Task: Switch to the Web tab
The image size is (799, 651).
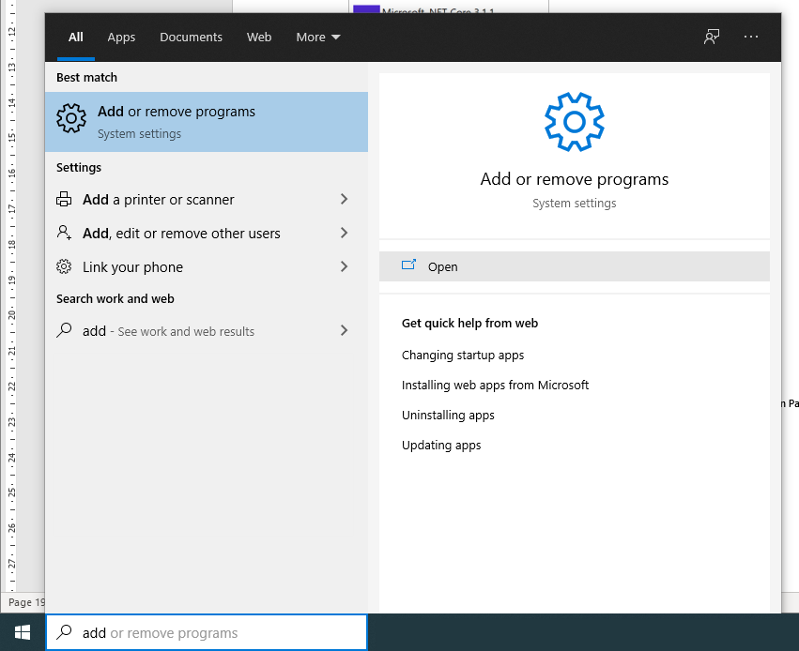Action: click(x=259, y=38)
